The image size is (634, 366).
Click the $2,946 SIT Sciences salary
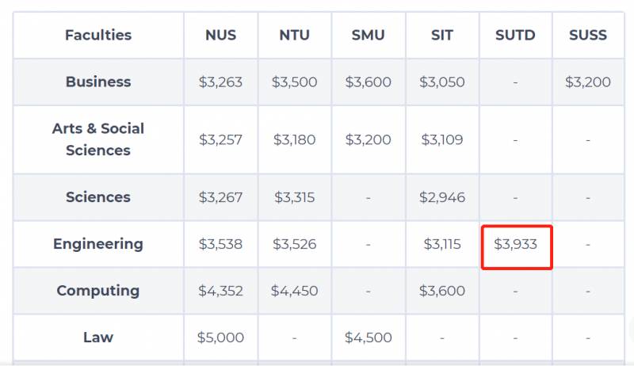[x=441, y=197]
